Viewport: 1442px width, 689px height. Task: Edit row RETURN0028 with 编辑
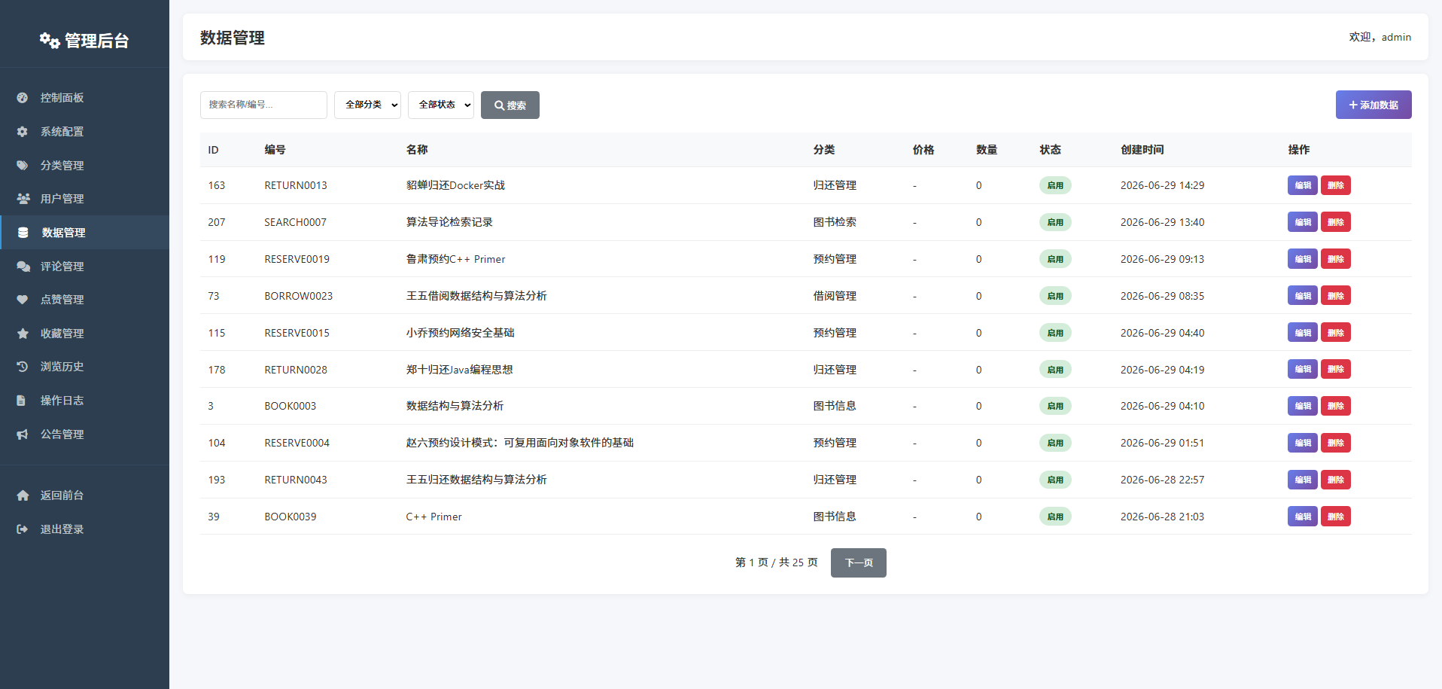point(1303,369)
